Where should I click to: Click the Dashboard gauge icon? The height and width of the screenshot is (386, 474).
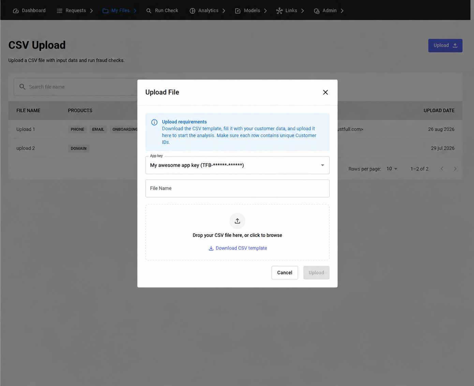click(16, 11)
